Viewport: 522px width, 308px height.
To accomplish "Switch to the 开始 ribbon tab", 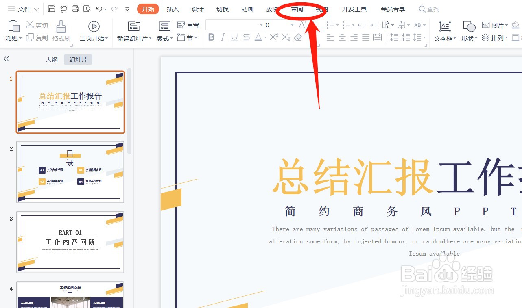I will click(148, 9).
